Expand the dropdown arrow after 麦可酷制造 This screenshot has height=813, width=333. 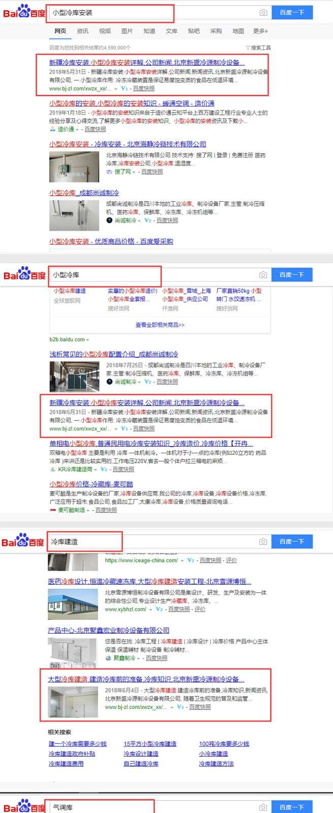pos(88,511)
